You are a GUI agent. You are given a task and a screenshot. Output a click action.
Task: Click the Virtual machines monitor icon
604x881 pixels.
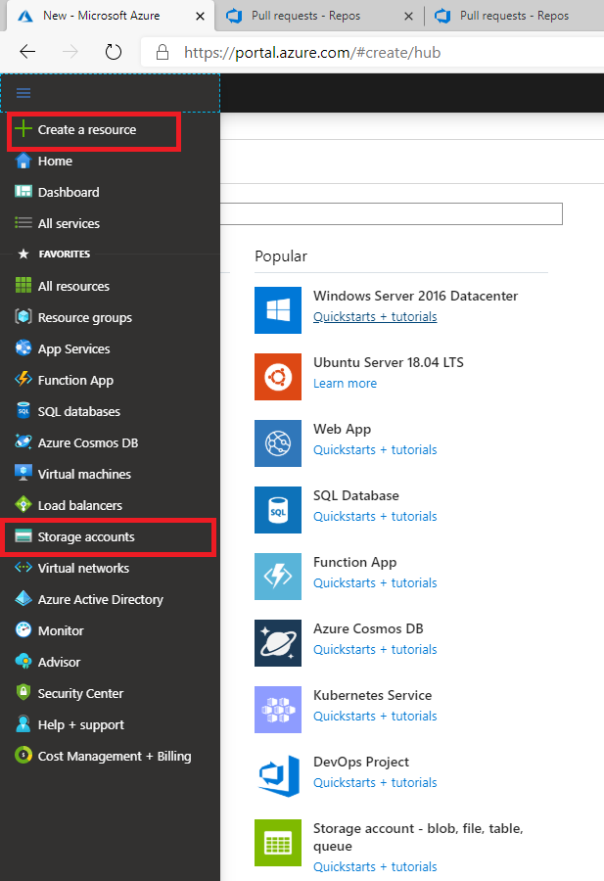click(x=23, y=473)
